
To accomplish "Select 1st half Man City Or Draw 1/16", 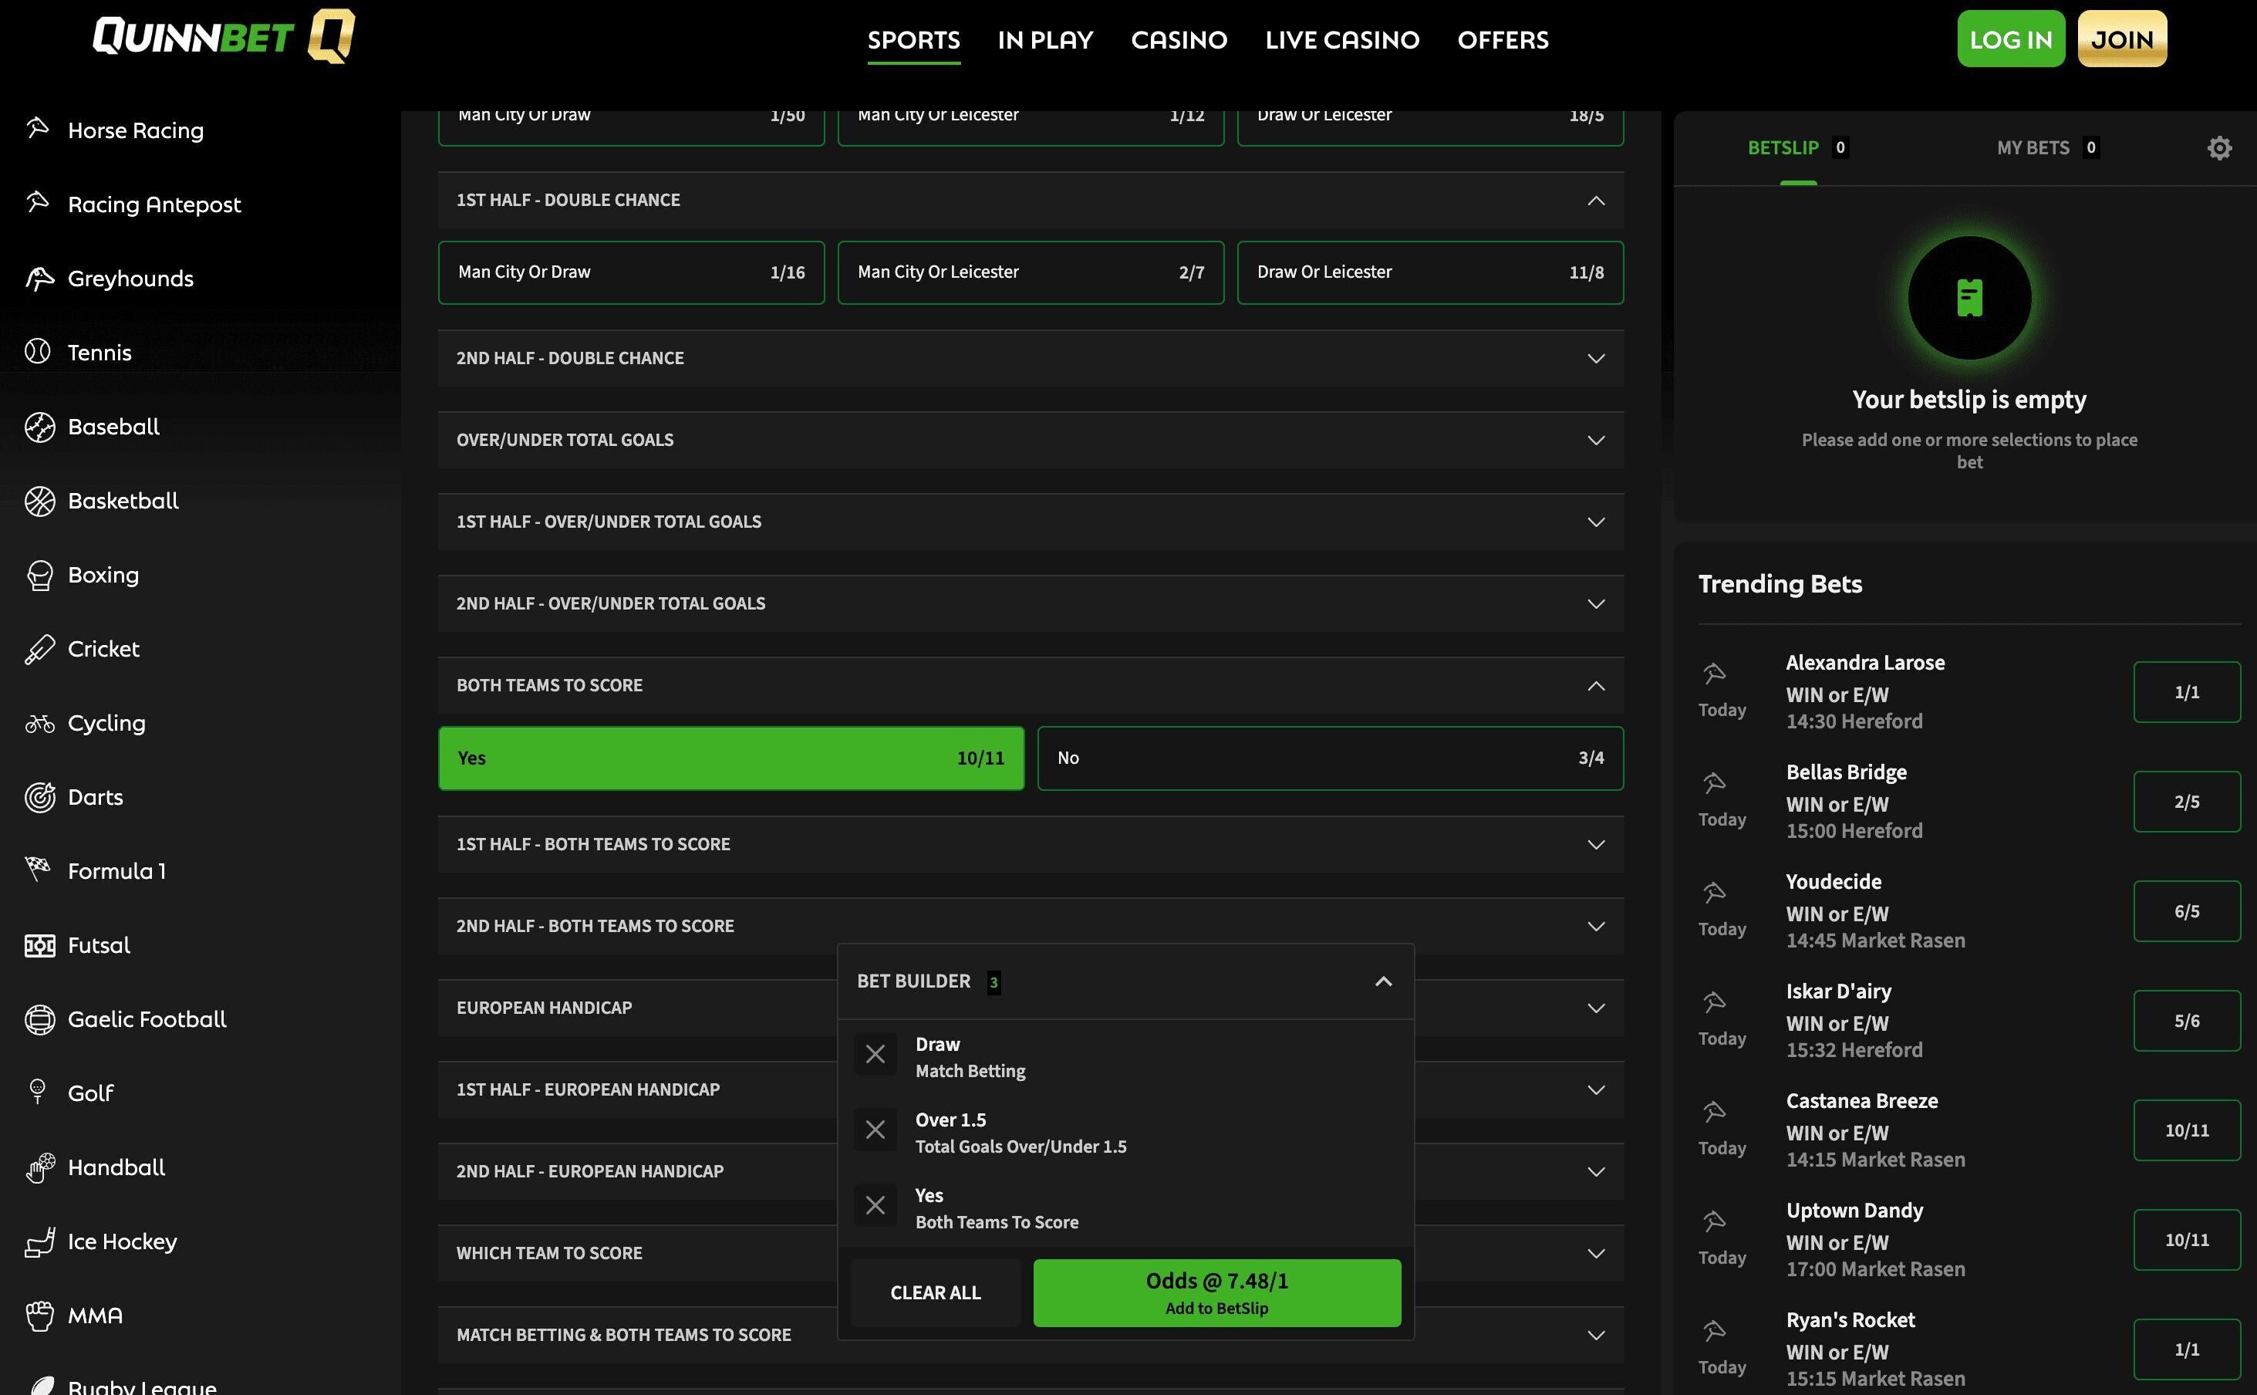I will [x=631, y=272].
